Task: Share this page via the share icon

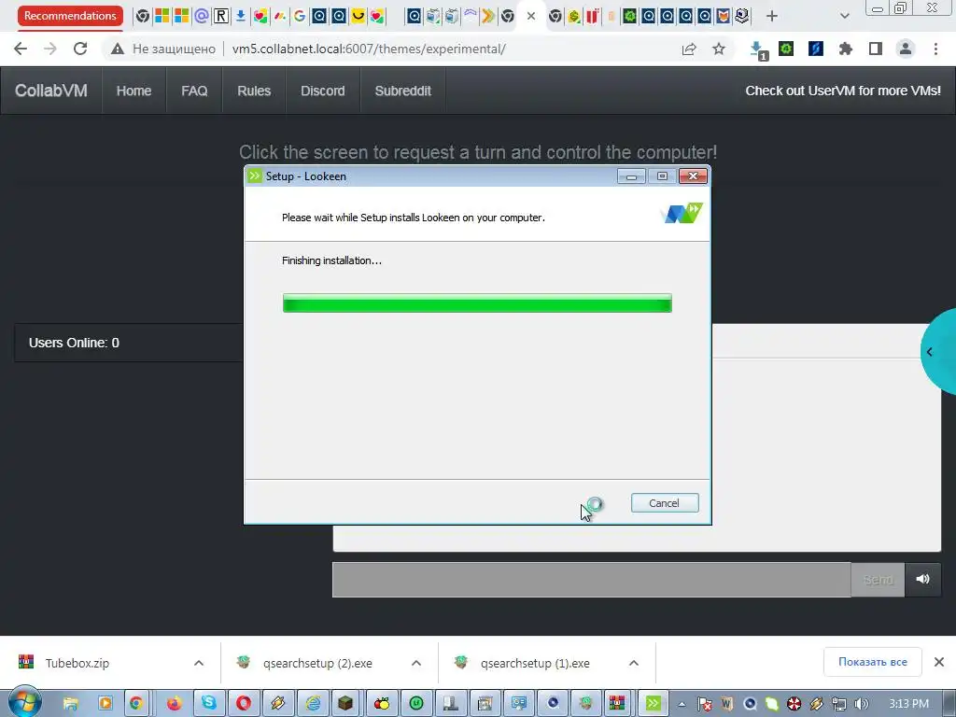Action: click(x=689, y=49)
